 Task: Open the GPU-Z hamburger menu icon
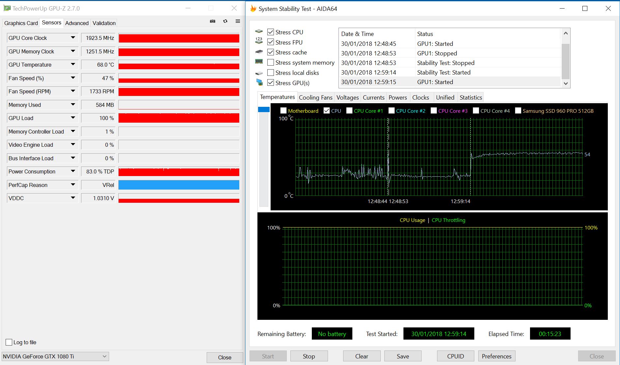pyautogui.click(x=238, y=21)
